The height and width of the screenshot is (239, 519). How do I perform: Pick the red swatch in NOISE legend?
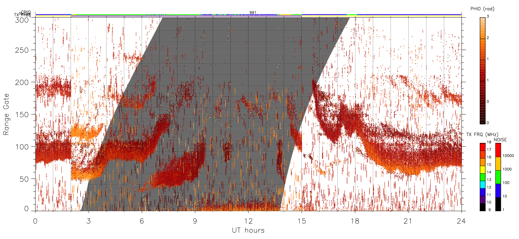pos(498,150)
